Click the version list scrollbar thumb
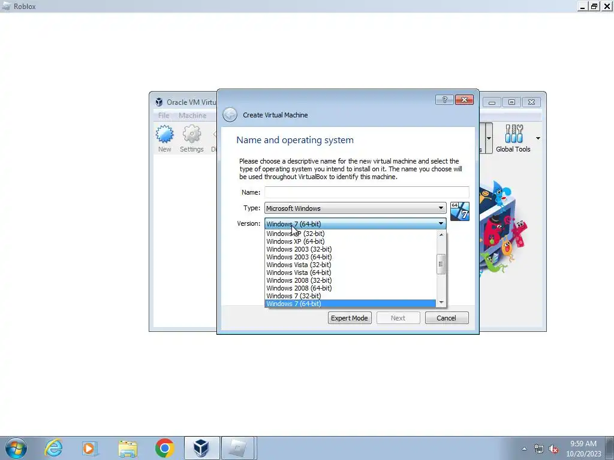 point(441,264)
